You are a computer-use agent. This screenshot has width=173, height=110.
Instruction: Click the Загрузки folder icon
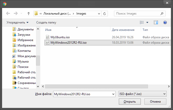(14, 35)
